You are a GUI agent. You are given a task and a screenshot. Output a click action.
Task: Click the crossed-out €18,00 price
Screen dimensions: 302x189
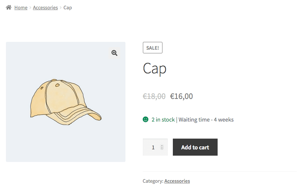point(154,96)
